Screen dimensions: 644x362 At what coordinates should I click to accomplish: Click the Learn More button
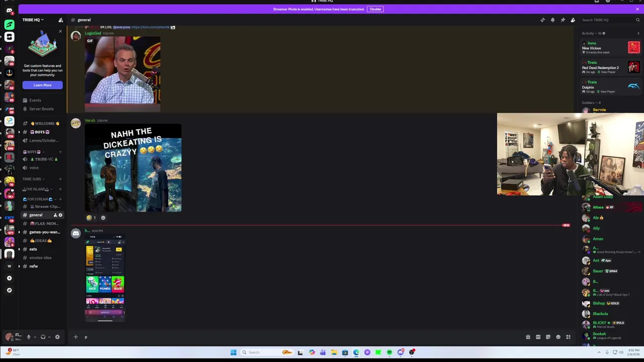pyautogui.click(x=42, y=85)
